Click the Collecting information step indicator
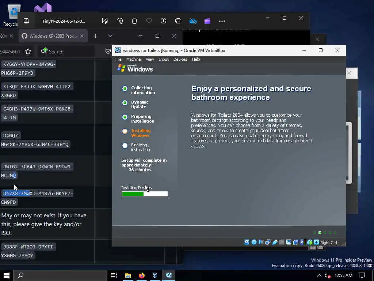The width and height of the screenshot is (374, 281). coord(125,89)
